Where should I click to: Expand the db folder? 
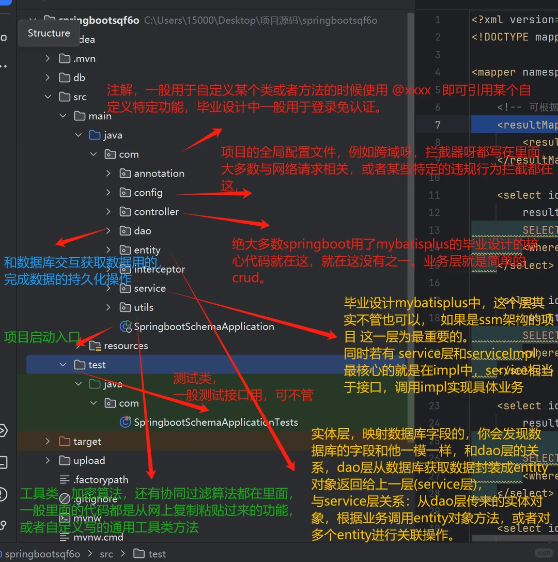click(47, 77)
